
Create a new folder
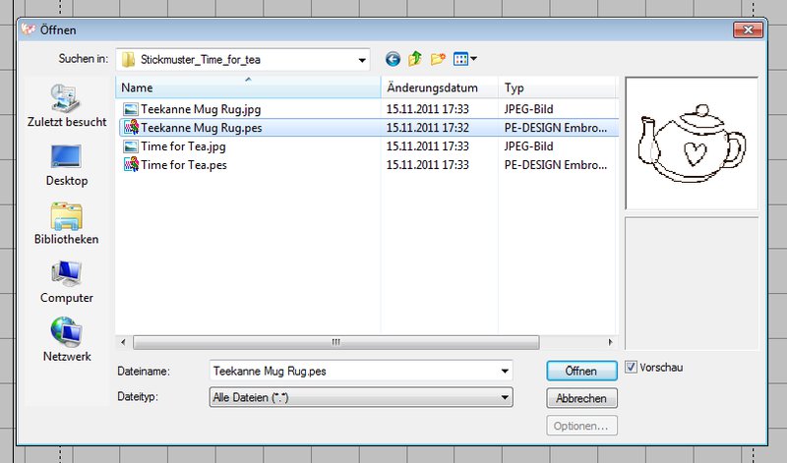click(x=438, y=59)
